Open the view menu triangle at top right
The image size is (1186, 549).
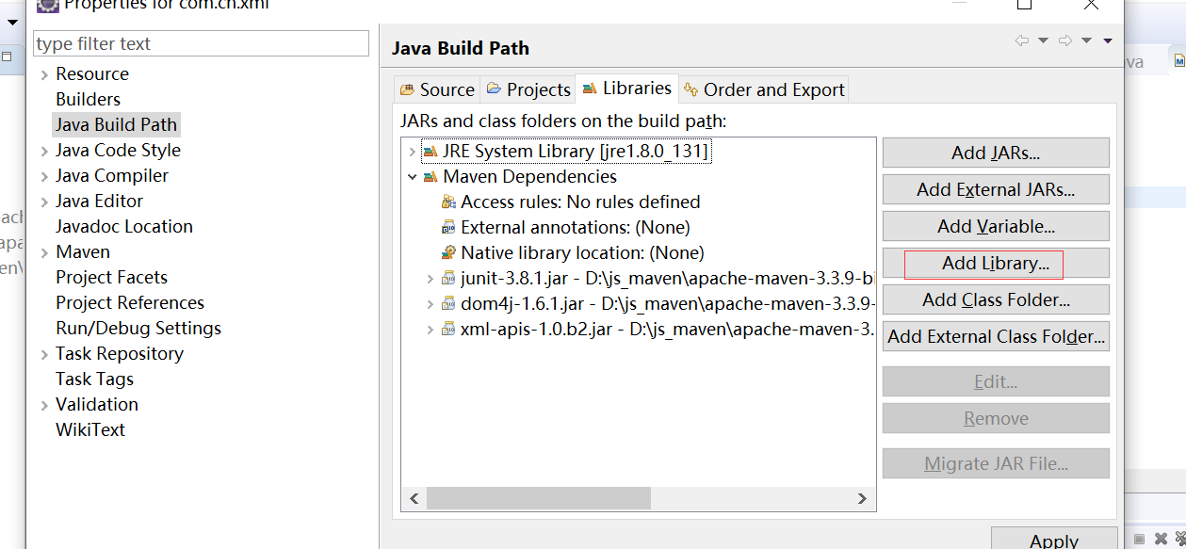pos(1108,40)
